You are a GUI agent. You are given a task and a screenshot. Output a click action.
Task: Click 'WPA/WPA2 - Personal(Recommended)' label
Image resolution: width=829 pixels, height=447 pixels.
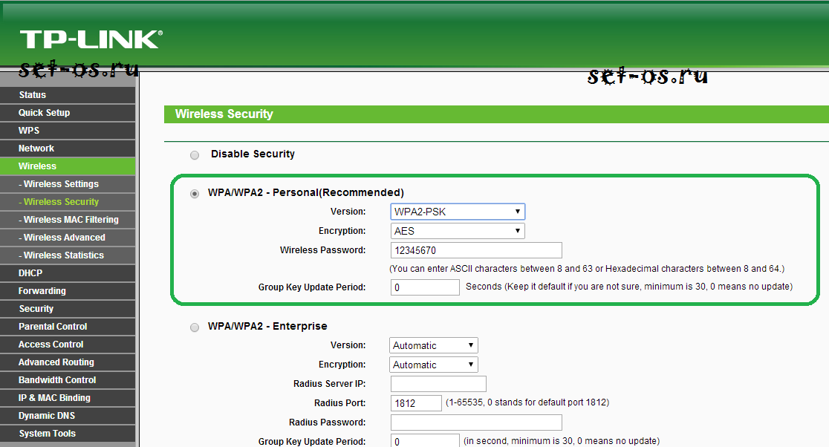(305, 192)
